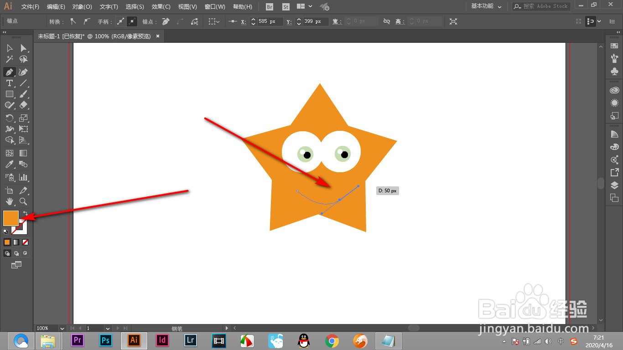Select the Eyedropper tool

pos(9,164)
